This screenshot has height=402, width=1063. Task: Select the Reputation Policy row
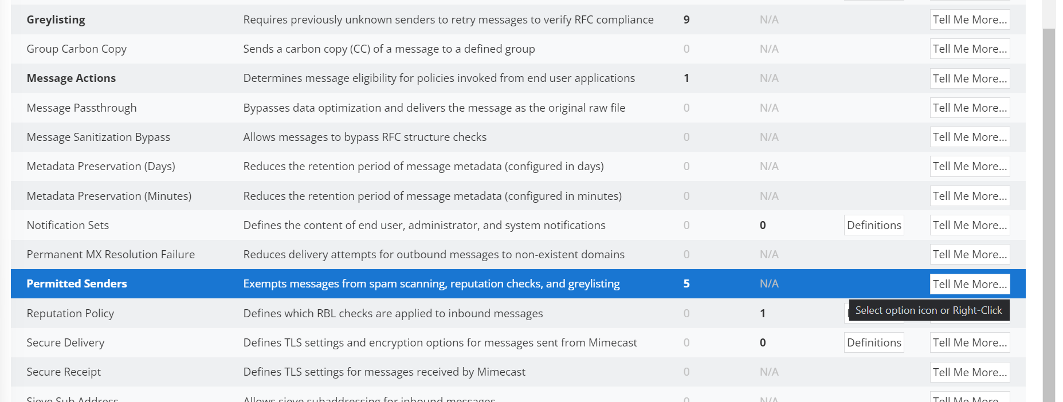(x=70, y=313)
